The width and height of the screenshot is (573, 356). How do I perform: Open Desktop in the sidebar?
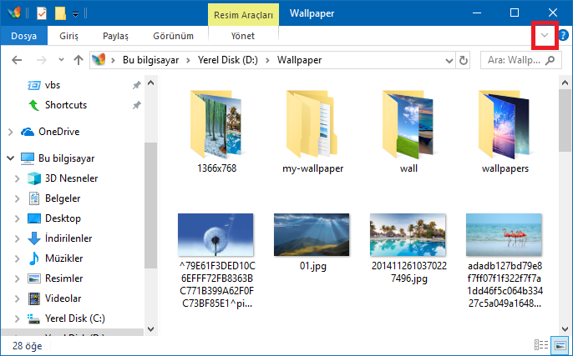tap(63, 218)
